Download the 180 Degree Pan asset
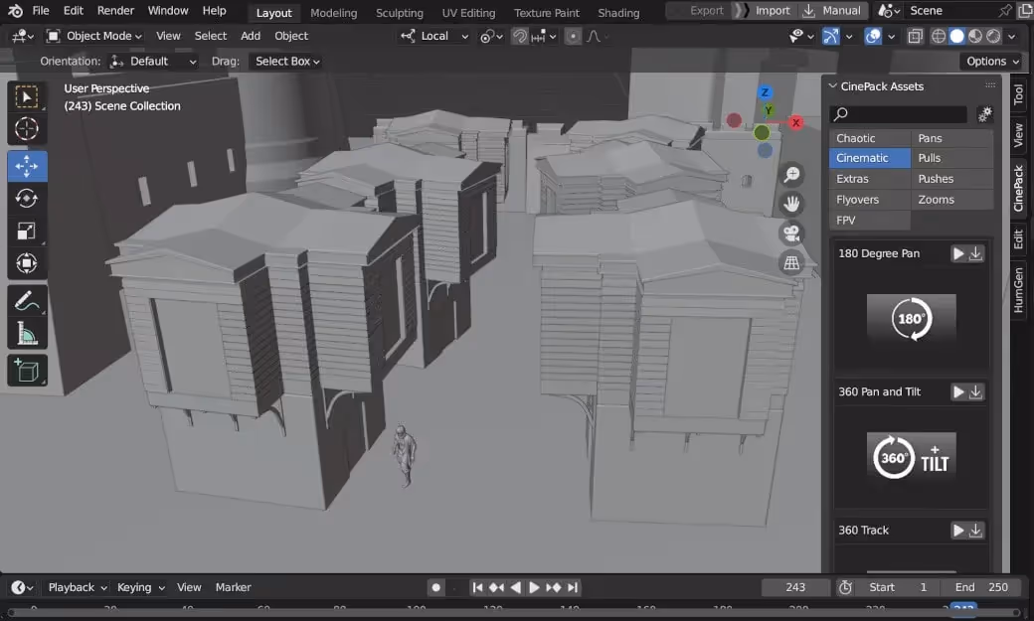The width and height of the screenshot is (1034, 621). 976,253
